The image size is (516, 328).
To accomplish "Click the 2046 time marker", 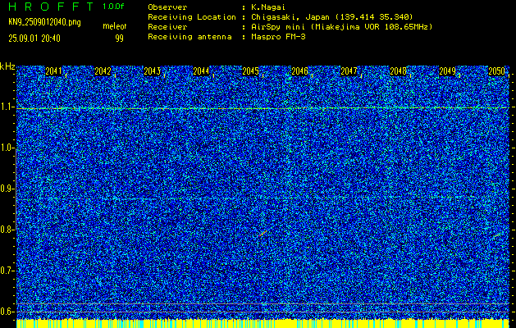I will (x=299, y=71).
